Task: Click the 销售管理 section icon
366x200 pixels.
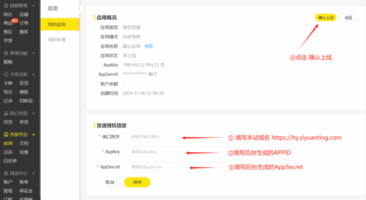Action: click(5, 6)
